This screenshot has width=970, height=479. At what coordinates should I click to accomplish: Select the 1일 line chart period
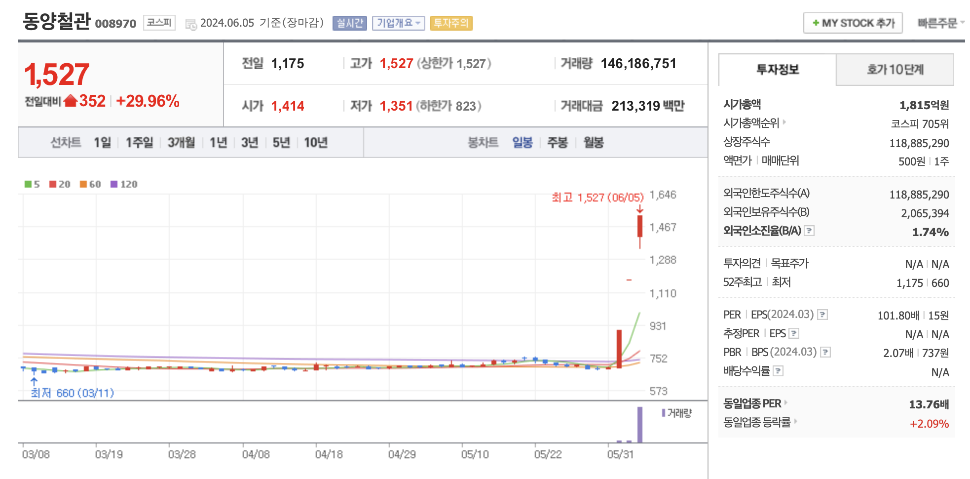click(103, 143)
